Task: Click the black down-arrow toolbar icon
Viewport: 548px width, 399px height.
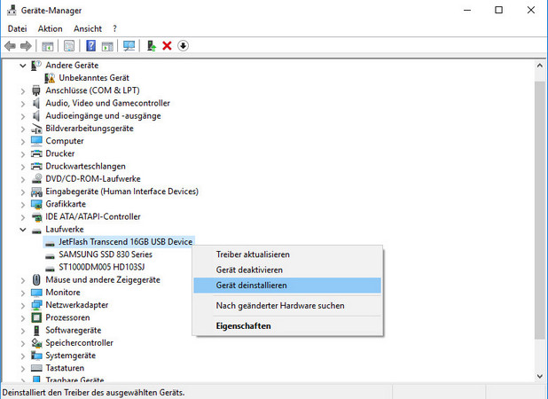Action: [184, 46]
